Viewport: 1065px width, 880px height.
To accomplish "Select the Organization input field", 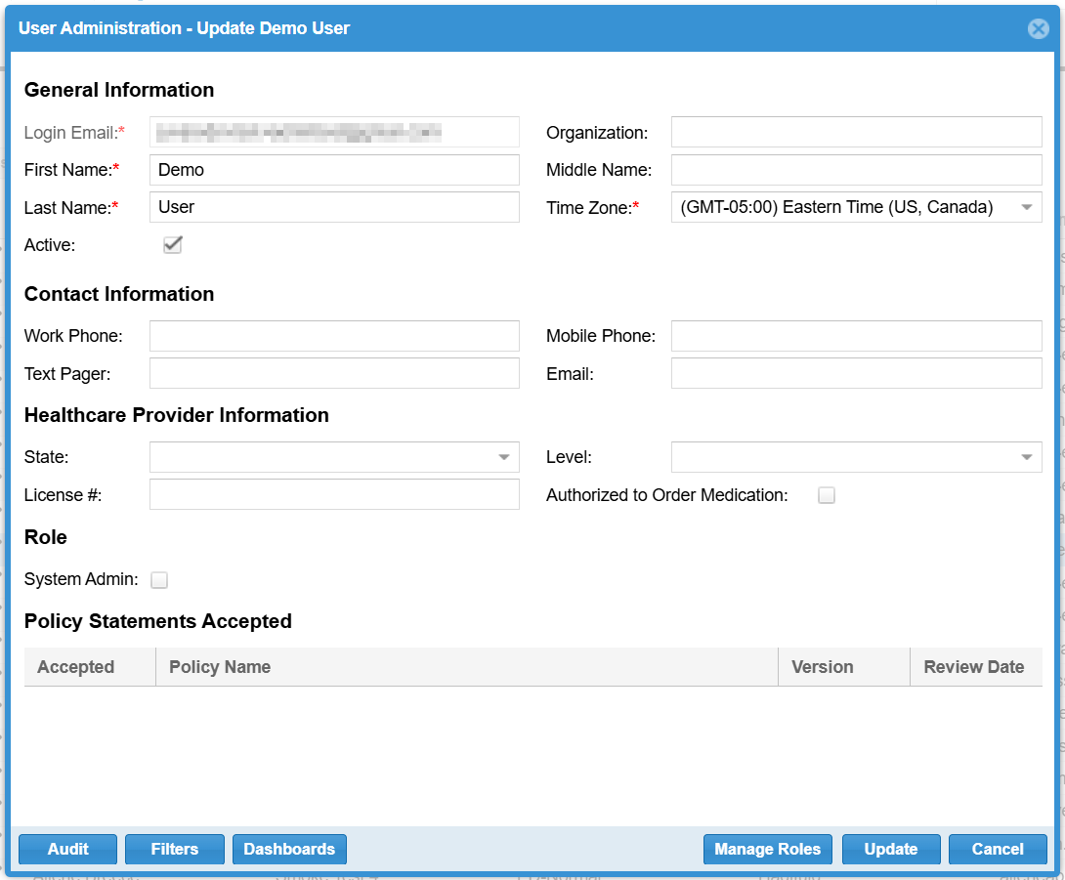I will [x=856, y=132].
